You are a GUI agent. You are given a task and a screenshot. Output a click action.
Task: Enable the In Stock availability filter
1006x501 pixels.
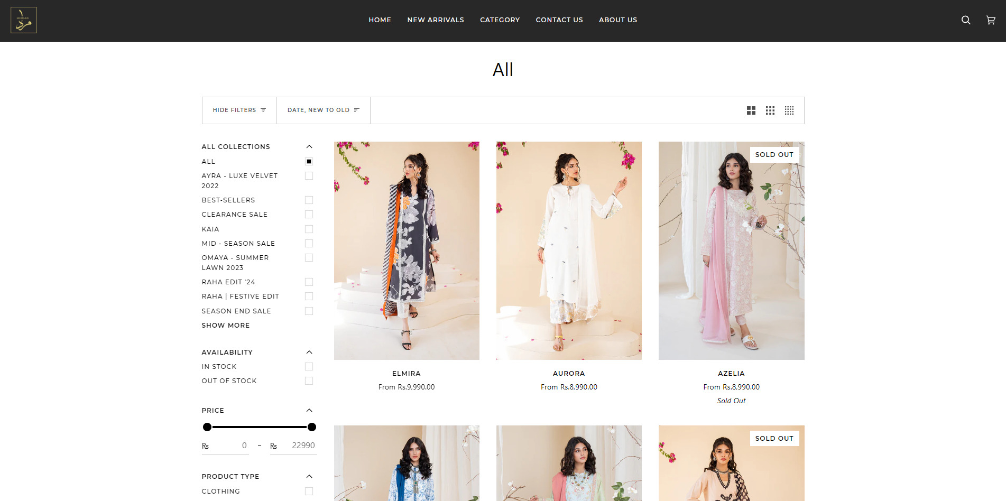click(x=309, y=367)
